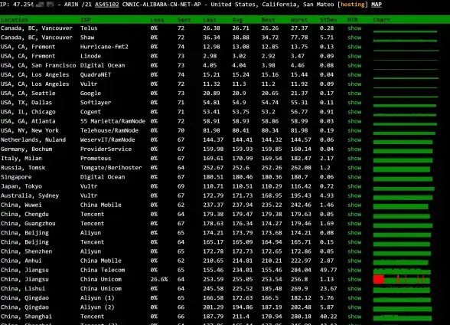Viewport: 450px width, 325px height.
Task: Show MTR for Qingdao Aliyun (1) row
Action: point(354,297)
